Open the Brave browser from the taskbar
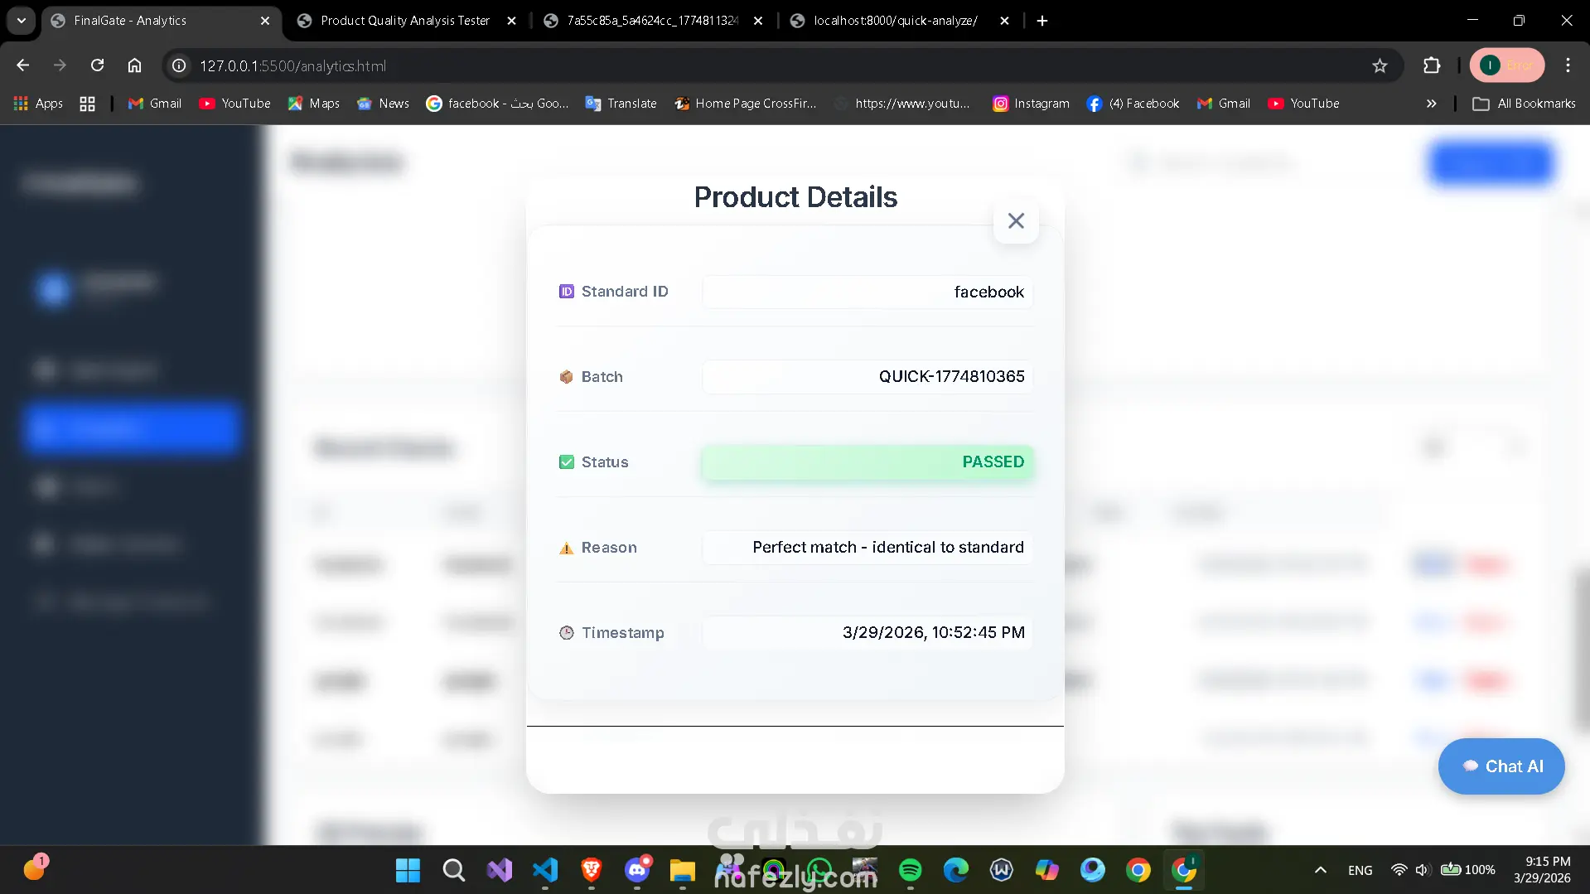 tap(591, 870)
